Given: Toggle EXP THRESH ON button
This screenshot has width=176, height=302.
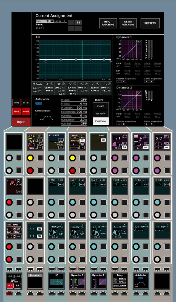Looking at the screenshot, I should click(146, 147).
